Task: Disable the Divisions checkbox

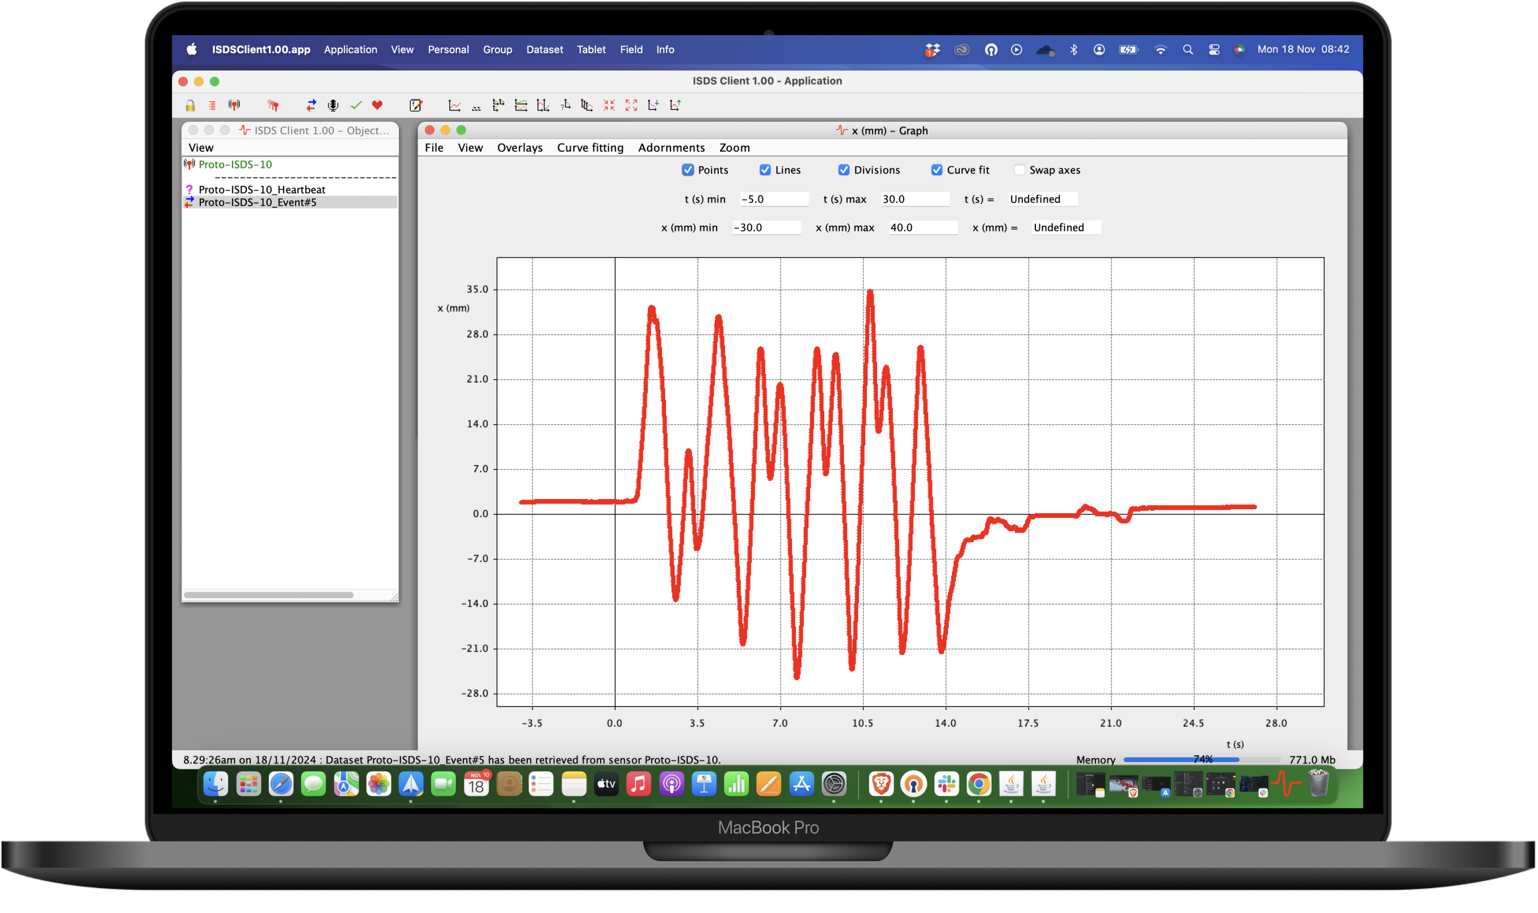Action: point(843,170)
